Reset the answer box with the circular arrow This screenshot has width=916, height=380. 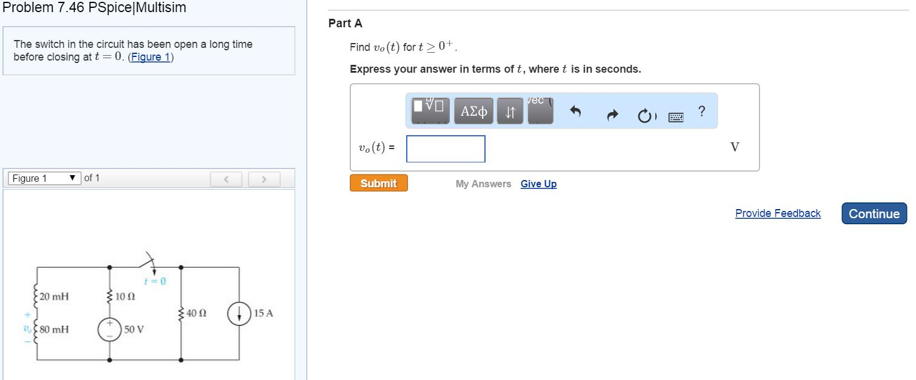(x=646, y=114)
